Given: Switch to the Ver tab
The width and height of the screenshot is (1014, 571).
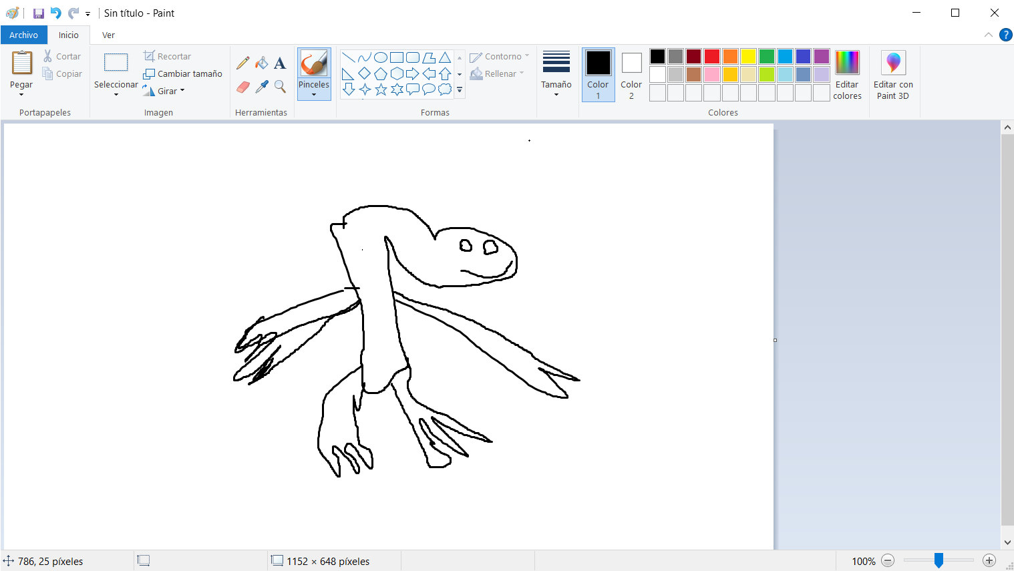Looking at the screenshot, I should (x=108, y=35).
